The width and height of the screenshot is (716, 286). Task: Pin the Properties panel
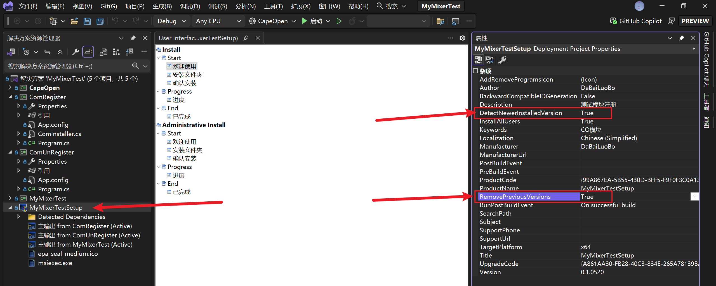tap(682, 38)
